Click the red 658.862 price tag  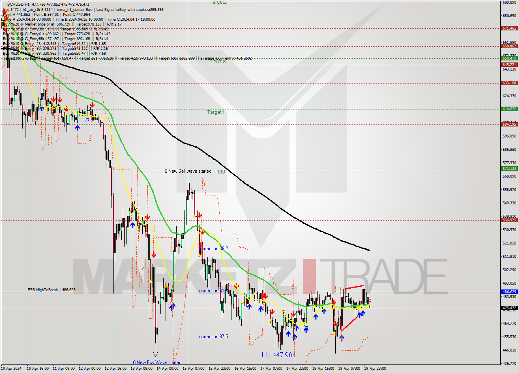click(x=509, y=46)
